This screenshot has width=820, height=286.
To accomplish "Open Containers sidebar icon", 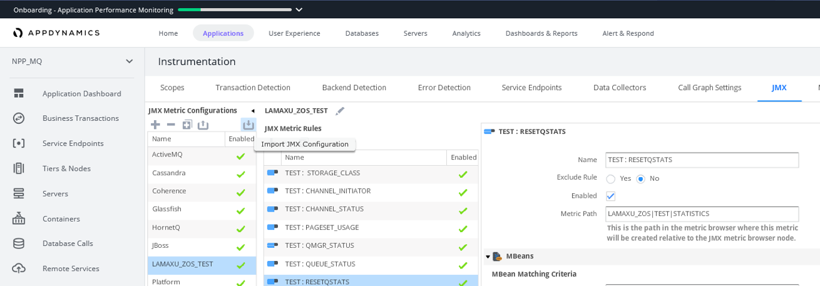I will click(x=19, y=218).
